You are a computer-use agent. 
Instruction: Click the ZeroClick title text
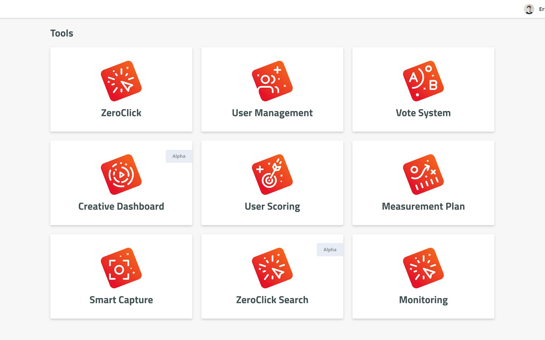point(121,113)
